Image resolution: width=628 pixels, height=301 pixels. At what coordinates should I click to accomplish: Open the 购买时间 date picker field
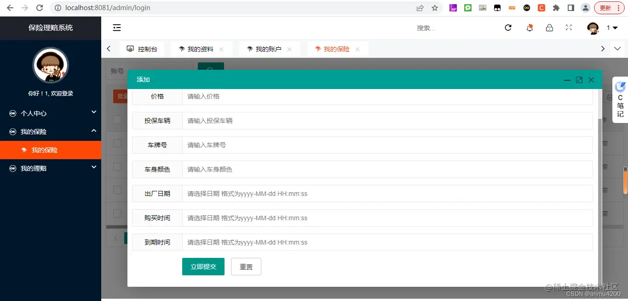tap(387, 218)
